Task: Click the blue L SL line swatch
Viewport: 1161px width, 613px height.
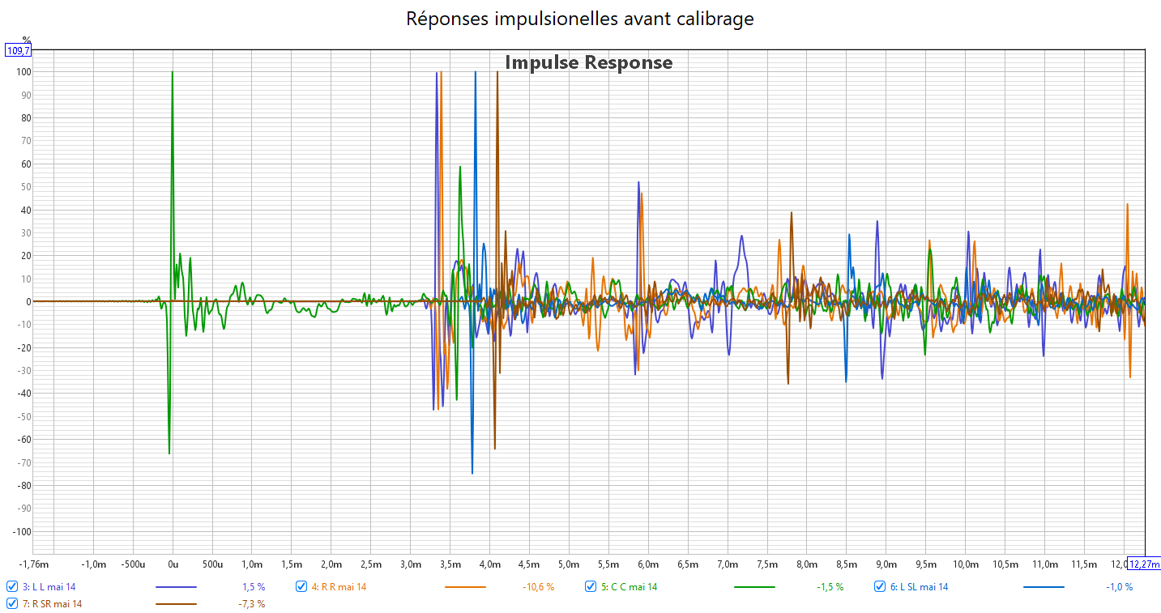Action: 1044,587
